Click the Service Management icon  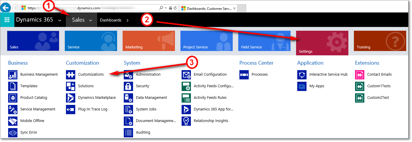click(x=13, y=109)
